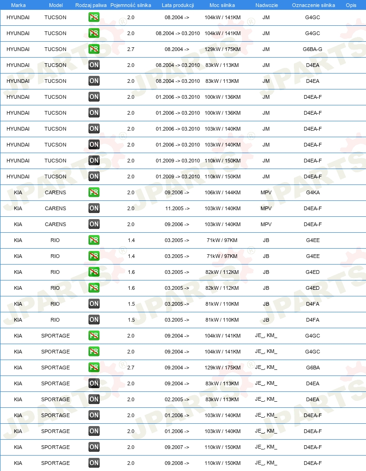The width and height of the screenshot is (366, 471).
Task: Select CARENS model in G4KA row
Action: [56, 192]
